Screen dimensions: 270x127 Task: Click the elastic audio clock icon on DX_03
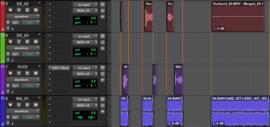(x=8, y=60)
